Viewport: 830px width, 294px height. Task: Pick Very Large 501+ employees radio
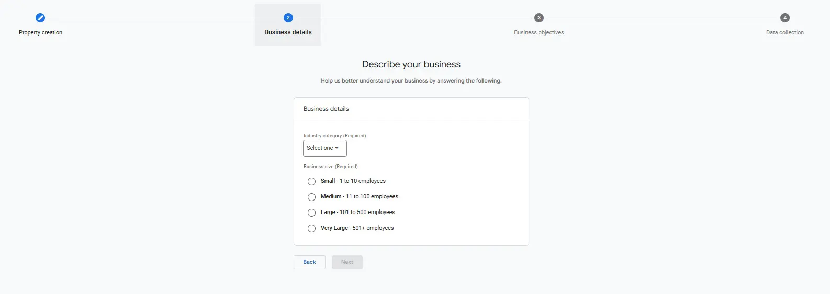[311, 228]
